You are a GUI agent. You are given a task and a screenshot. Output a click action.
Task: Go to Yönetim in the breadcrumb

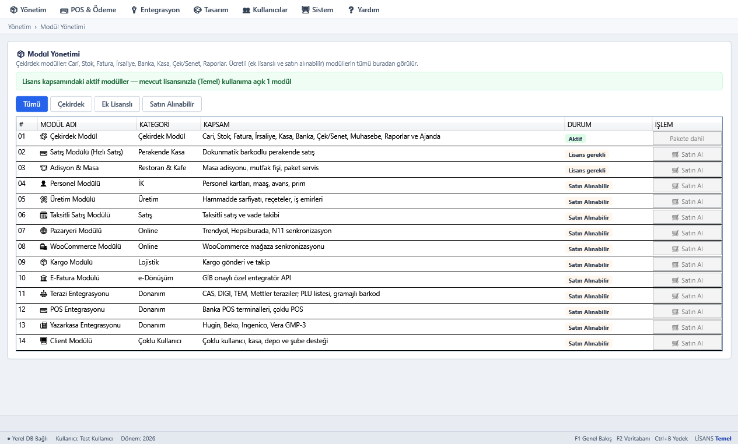coord(19,27)
